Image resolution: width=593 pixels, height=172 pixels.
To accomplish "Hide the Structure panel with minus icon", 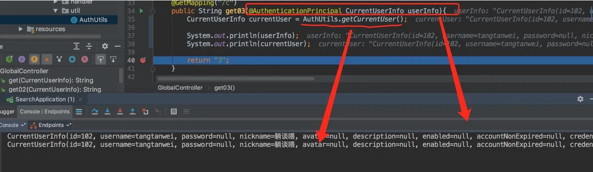I will (117, 46).
